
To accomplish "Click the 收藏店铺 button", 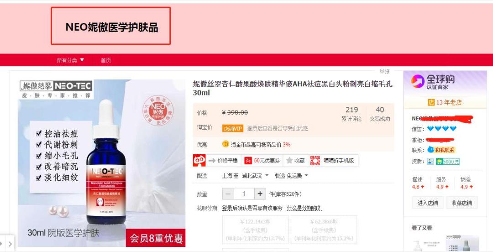I will (462, 203).
